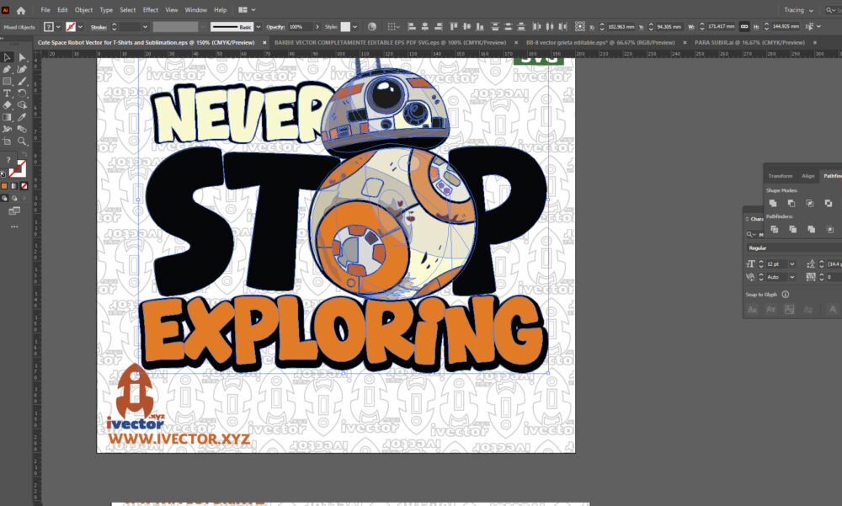Choose the Paintbrush tool
Viewport: 842px width, 506px height.
[22, 81]
